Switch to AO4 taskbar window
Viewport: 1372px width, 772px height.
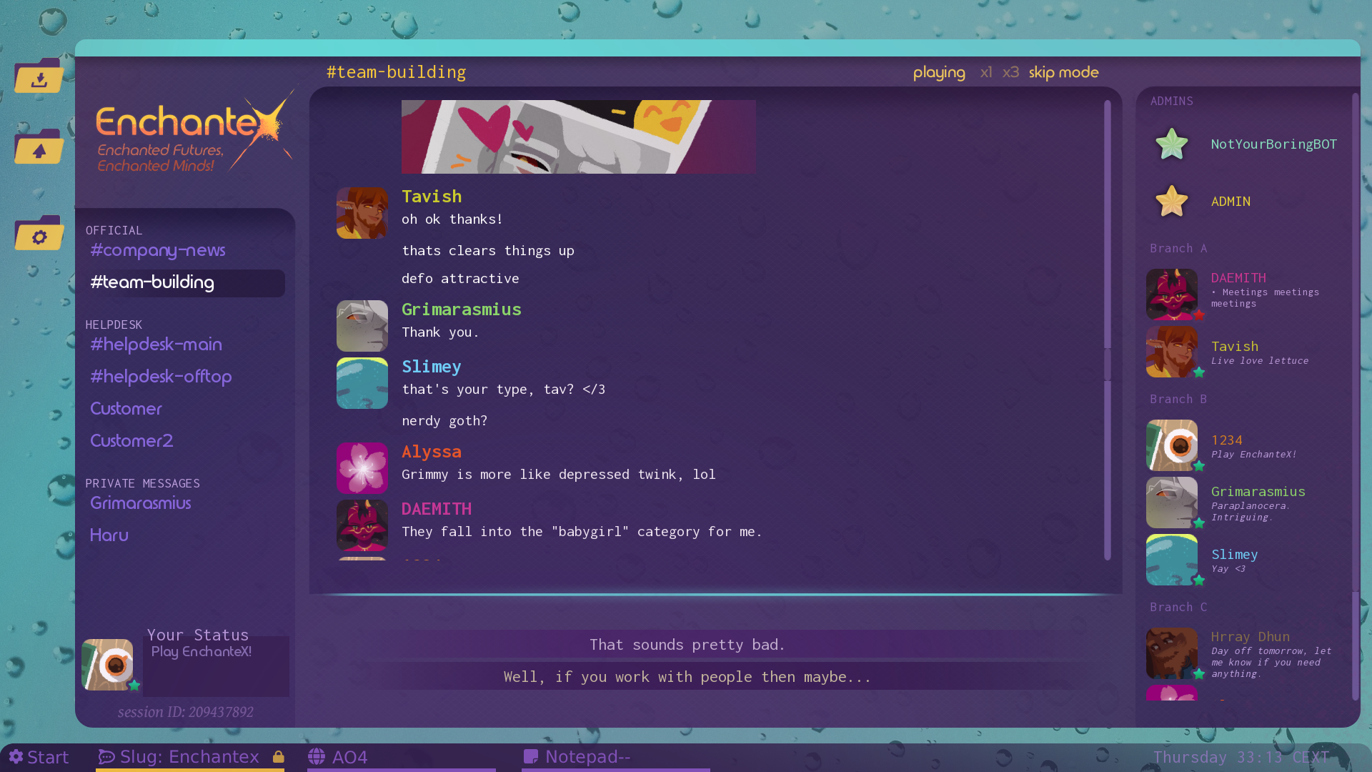tap(401, 757)
